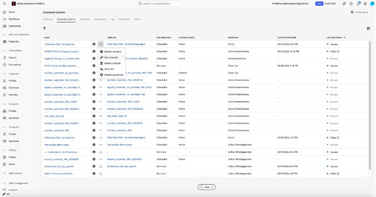
Task: Open the help question mark icon
Action: point(351,3)
